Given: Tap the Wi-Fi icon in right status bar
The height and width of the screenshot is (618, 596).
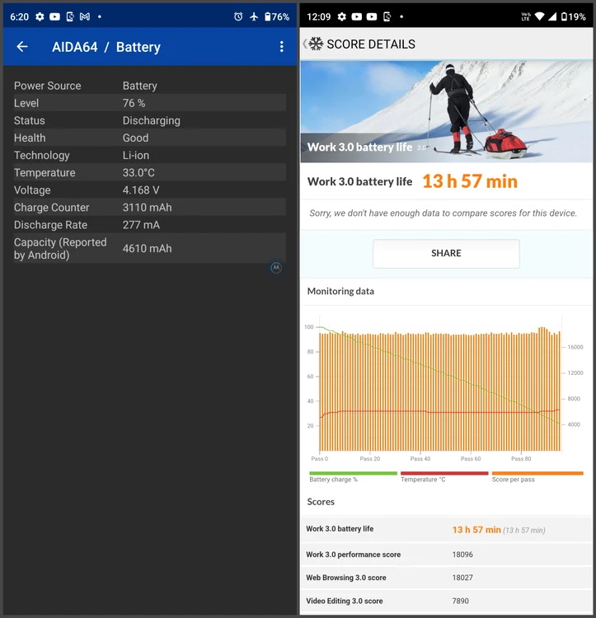Looking at the screenshot, I should pos(539,16).
